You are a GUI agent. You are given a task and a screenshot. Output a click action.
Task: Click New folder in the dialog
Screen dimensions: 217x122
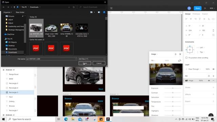point(20,12)
